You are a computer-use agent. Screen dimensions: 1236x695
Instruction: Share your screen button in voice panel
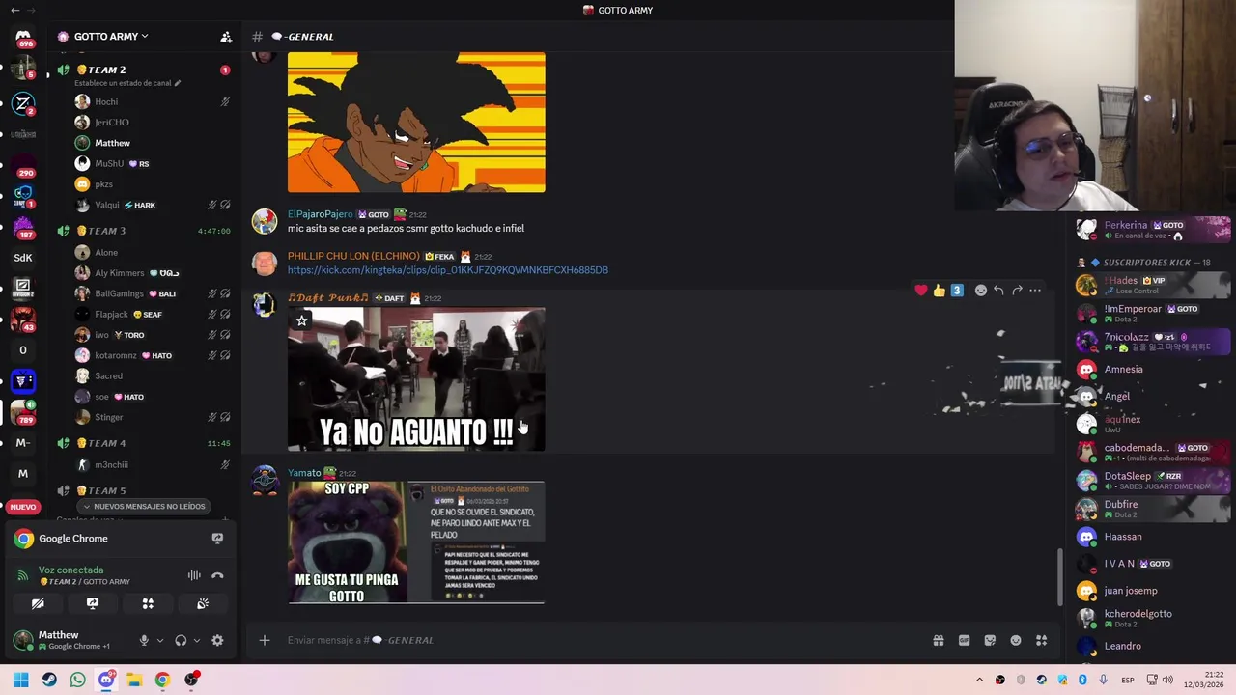93,603
